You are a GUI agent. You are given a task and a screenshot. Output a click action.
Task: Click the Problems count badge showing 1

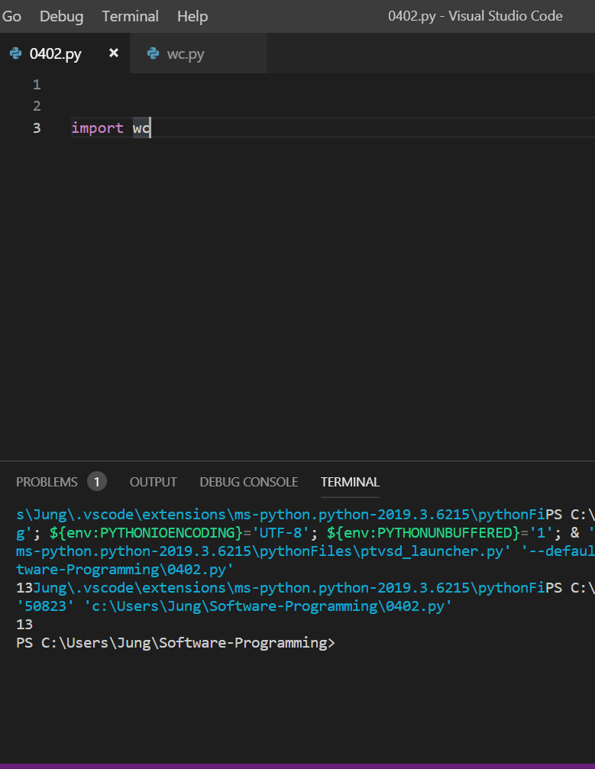97,482
